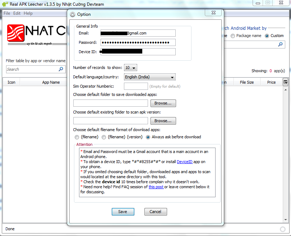This screenshot has width=291, height=236.
Task: Click the magnifier icon in Android Market search
Action: [x=281, y=44]
